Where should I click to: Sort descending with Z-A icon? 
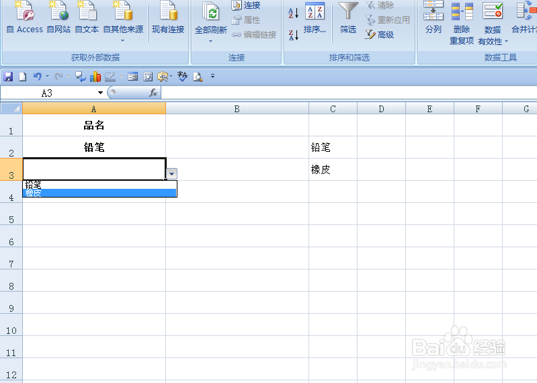coord(294,34)
